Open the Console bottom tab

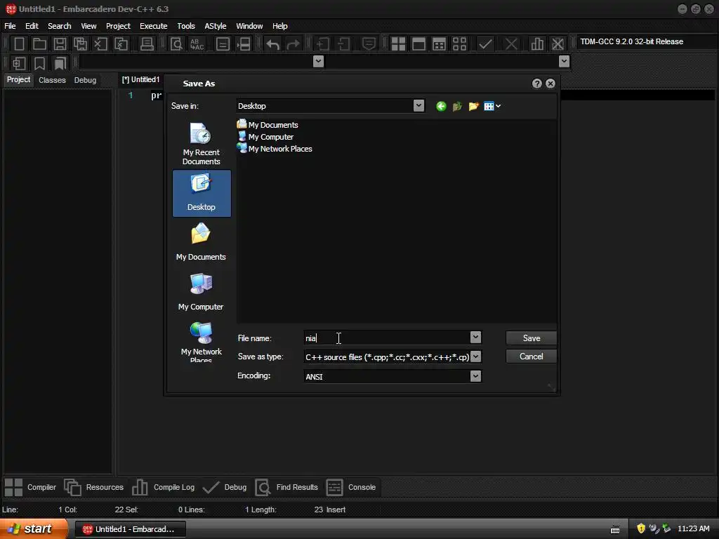pyautogui.click(x=351, y=487)
